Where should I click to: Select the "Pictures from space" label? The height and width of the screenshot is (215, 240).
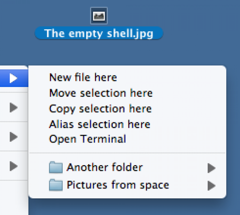(x=117, y=185)
